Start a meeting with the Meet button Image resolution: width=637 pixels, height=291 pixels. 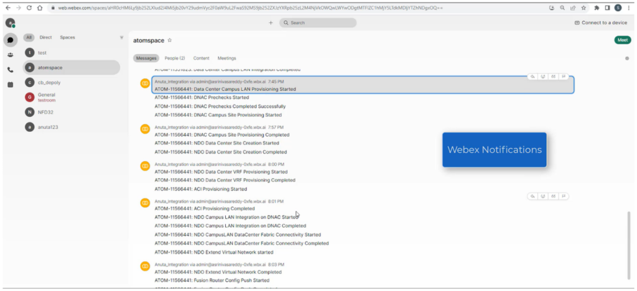tap(622, 40)
